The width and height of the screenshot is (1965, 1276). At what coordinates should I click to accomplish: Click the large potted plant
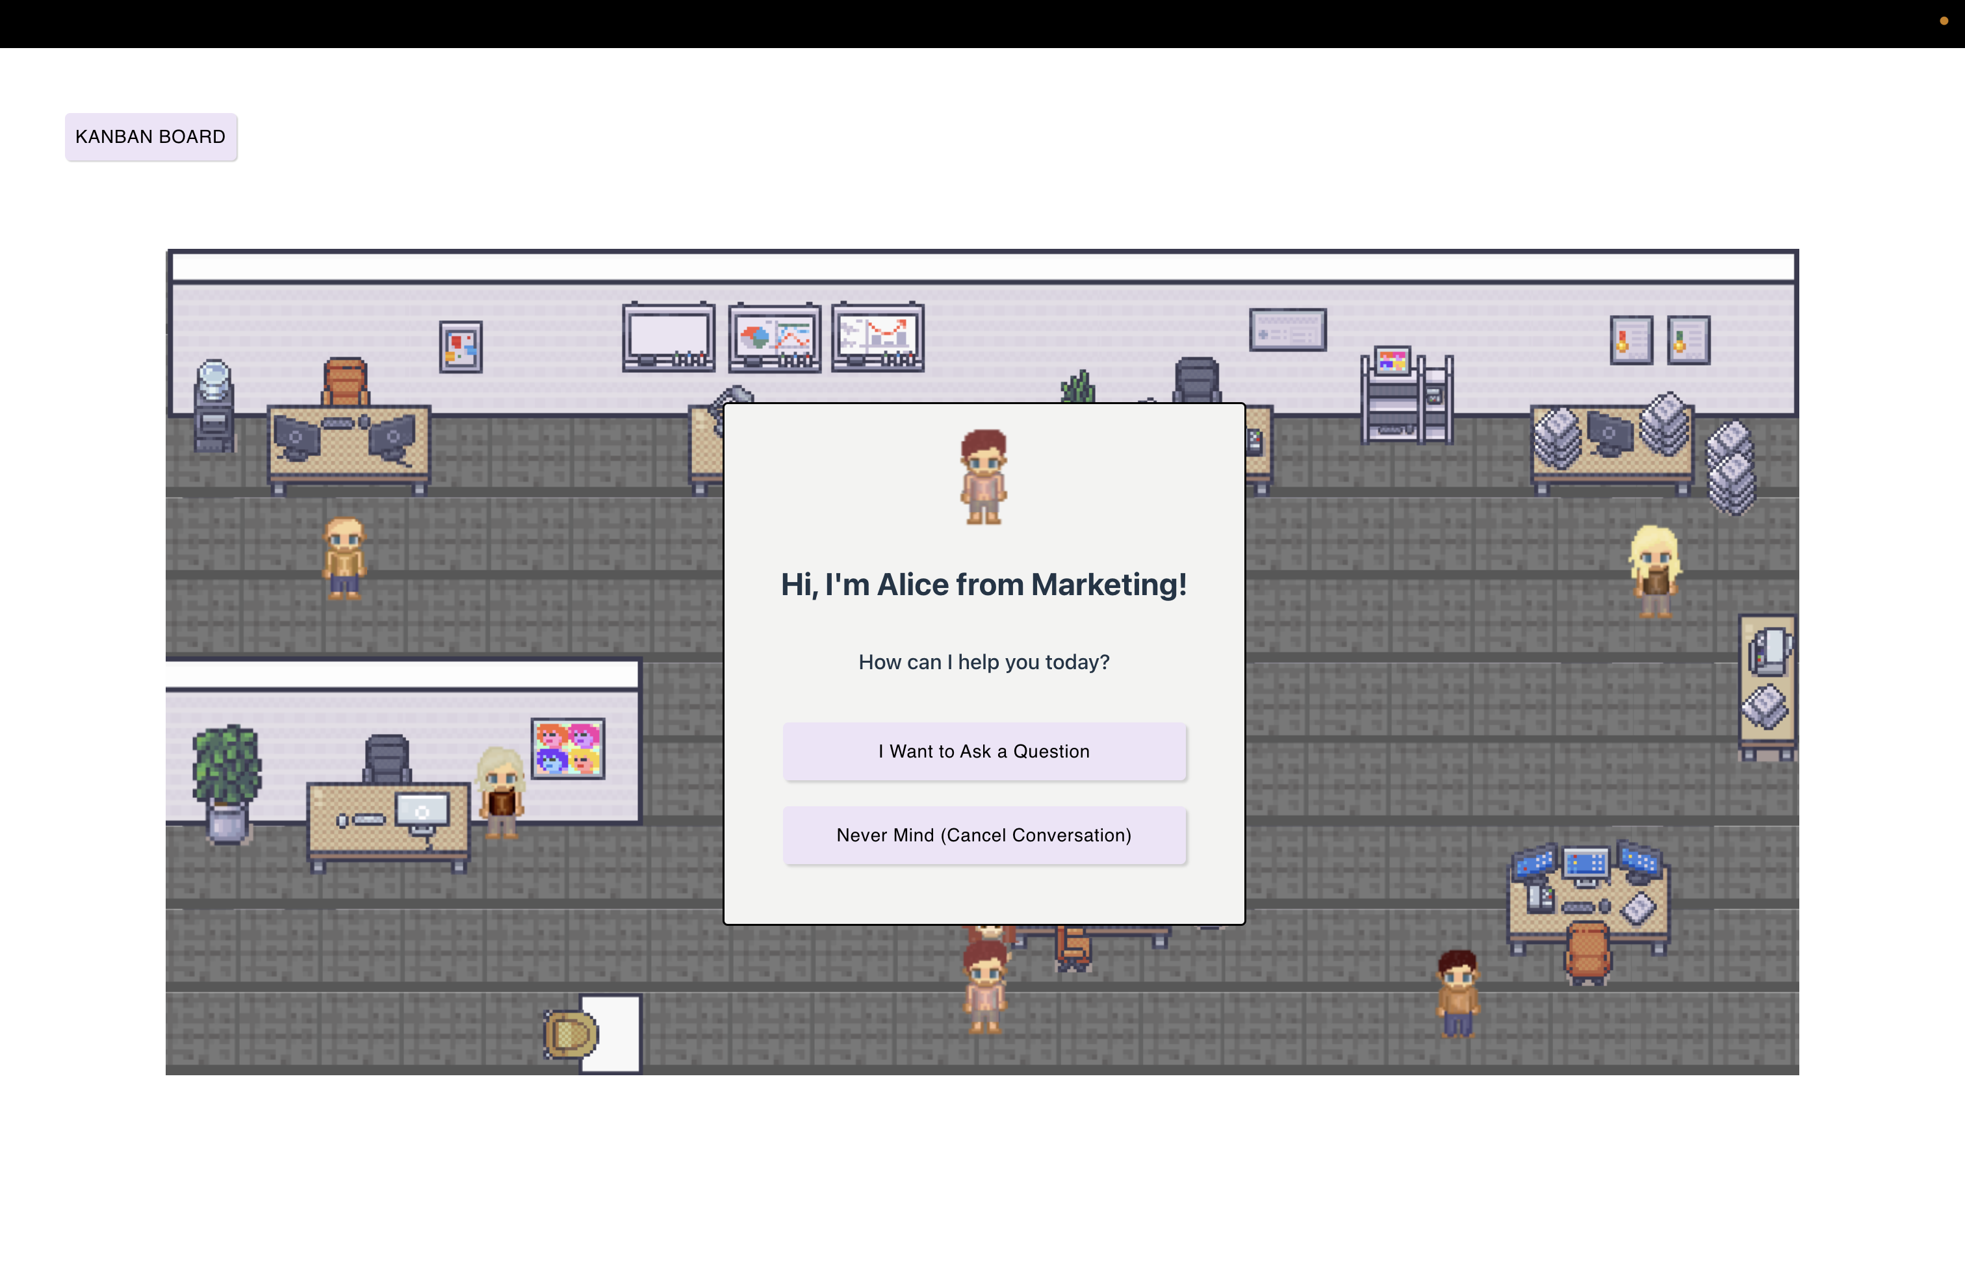click(227, 781)
